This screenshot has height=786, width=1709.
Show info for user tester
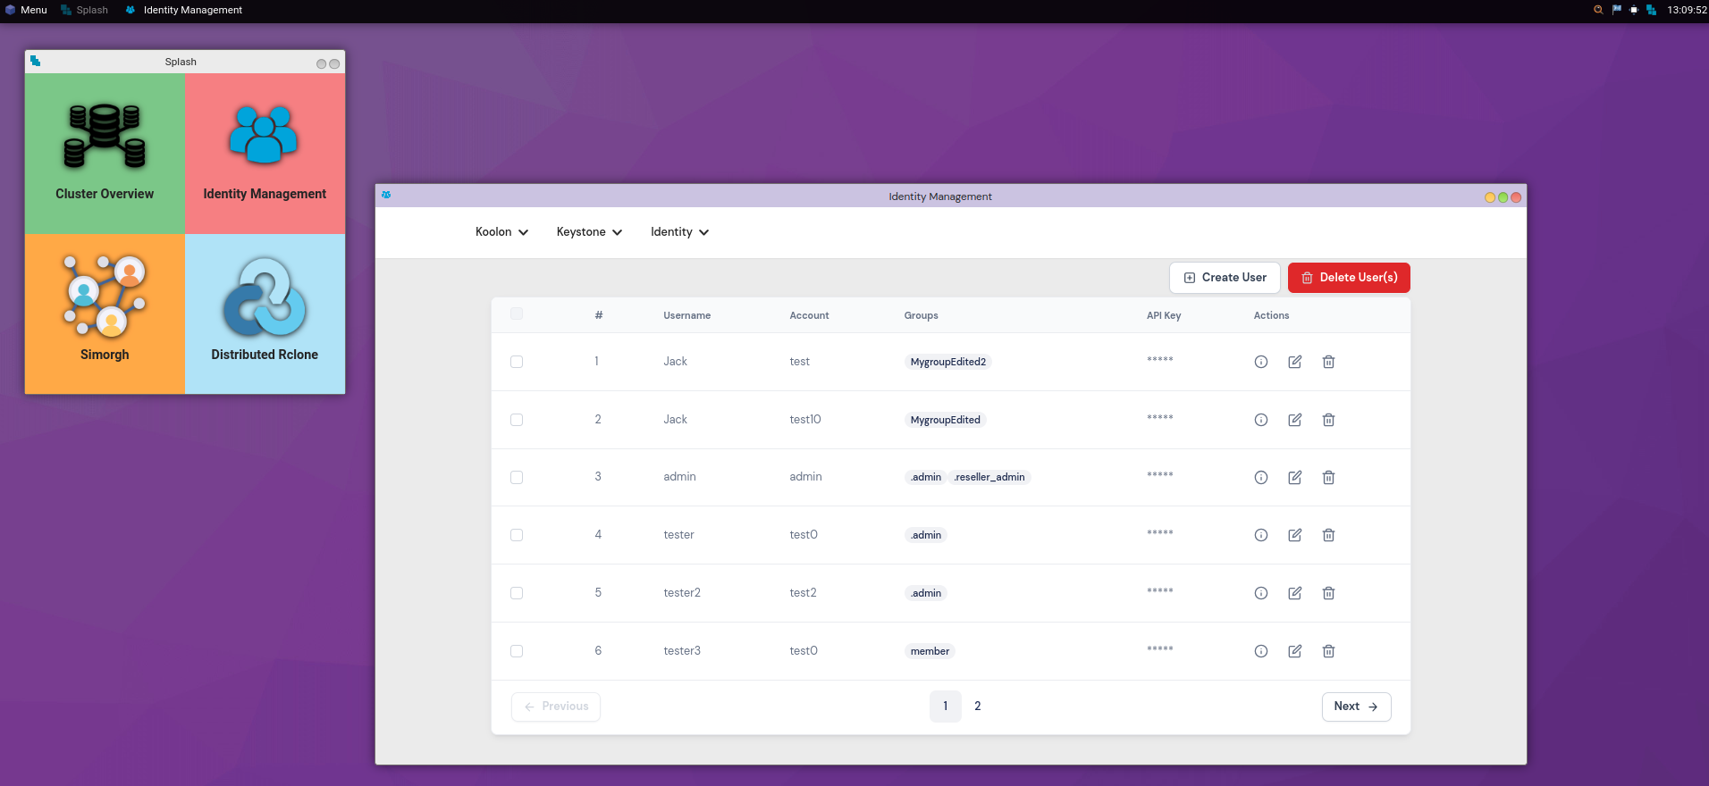1261,535
